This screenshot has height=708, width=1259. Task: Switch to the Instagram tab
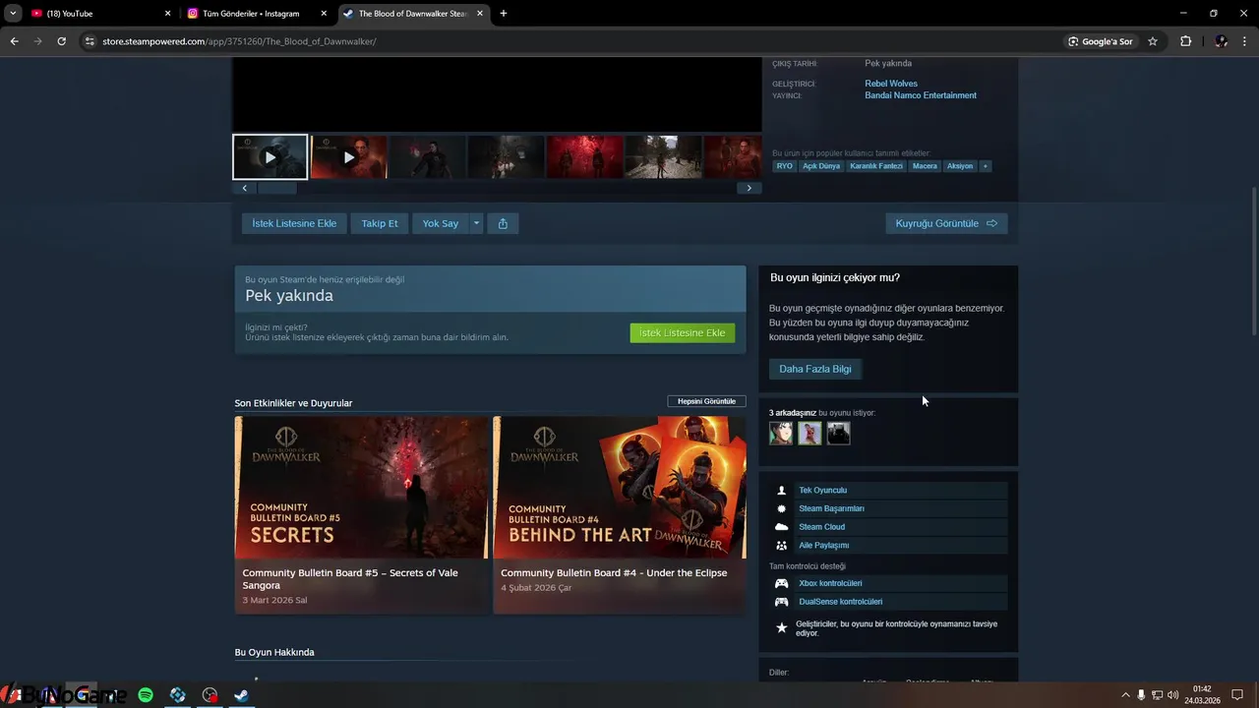(x=258, y=14)
